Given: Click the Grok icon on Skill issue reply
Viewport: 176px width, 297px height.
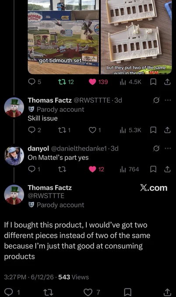Looking at the screenshot, I should coord(156,100).
